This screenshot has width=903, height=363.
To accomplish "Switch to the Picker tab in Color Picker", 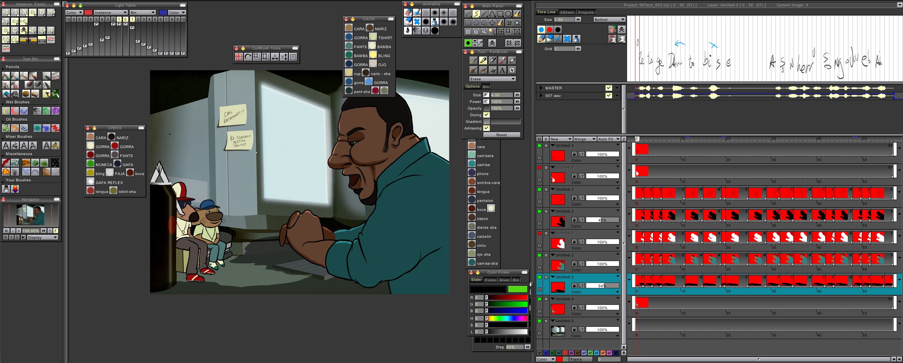I will point(490,280).
